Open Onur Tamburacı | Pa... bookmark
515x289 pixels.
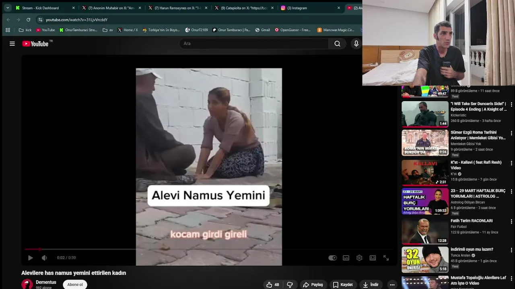231,30
